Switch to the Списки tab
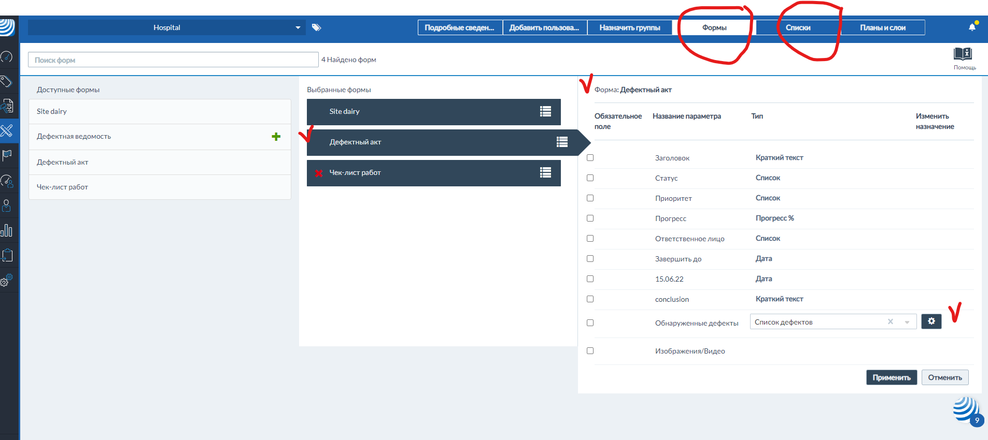This screenshot has width=988, height=440. 798,27
